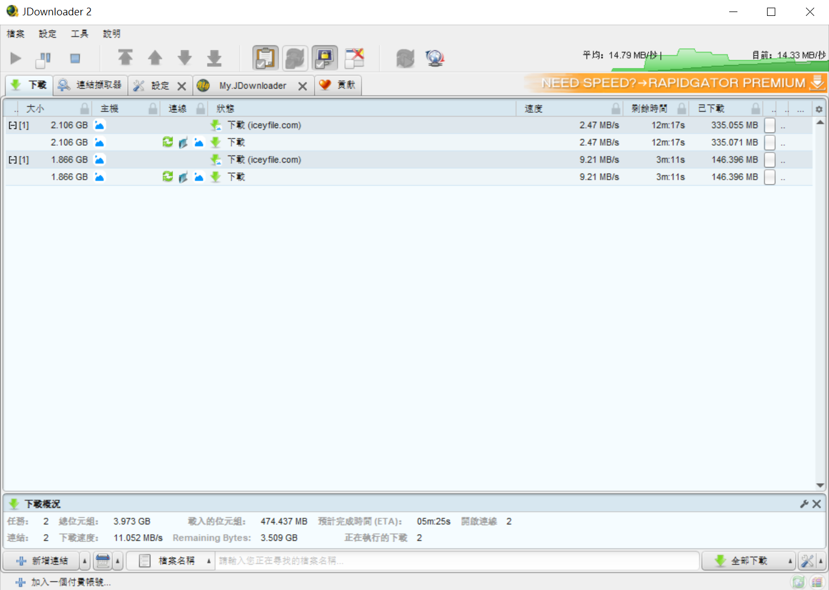The width and height of the screenshot is (829, 590).
Task: Click 加入一個付費帳號 link
Action: click(64, 582)
